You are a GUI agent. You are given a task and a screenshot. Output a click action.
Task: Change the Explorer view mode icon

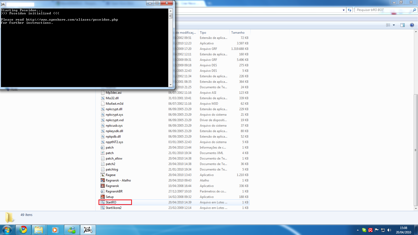pyautogui.click(x=388, y=25)
